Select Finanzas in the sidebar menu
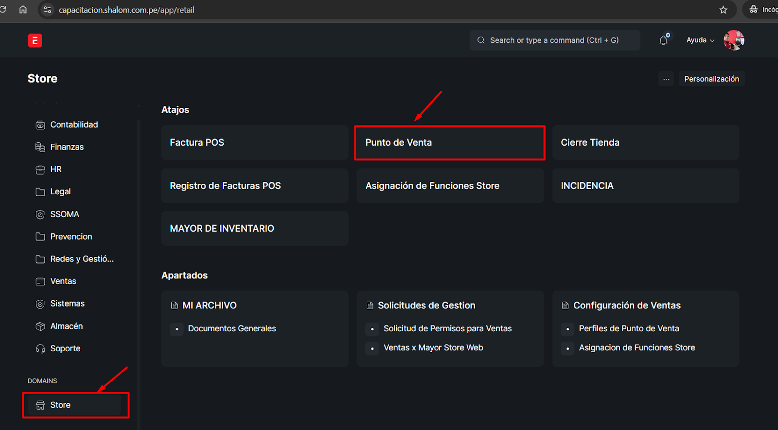This screenshot has width=778, height=430. [x=67, y=147]
